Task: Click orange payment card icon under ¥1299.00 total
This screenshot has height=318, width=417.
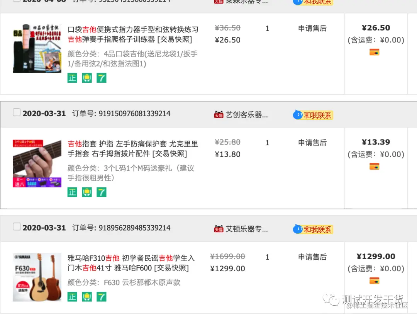Action: pos(374,281)
